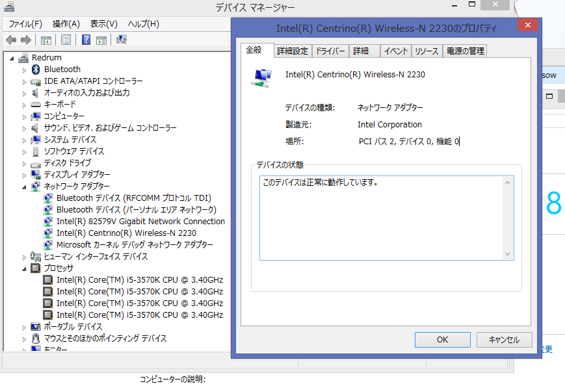Switch to the ドライバー tab
565x386 pixels.
tap(330, 51)
